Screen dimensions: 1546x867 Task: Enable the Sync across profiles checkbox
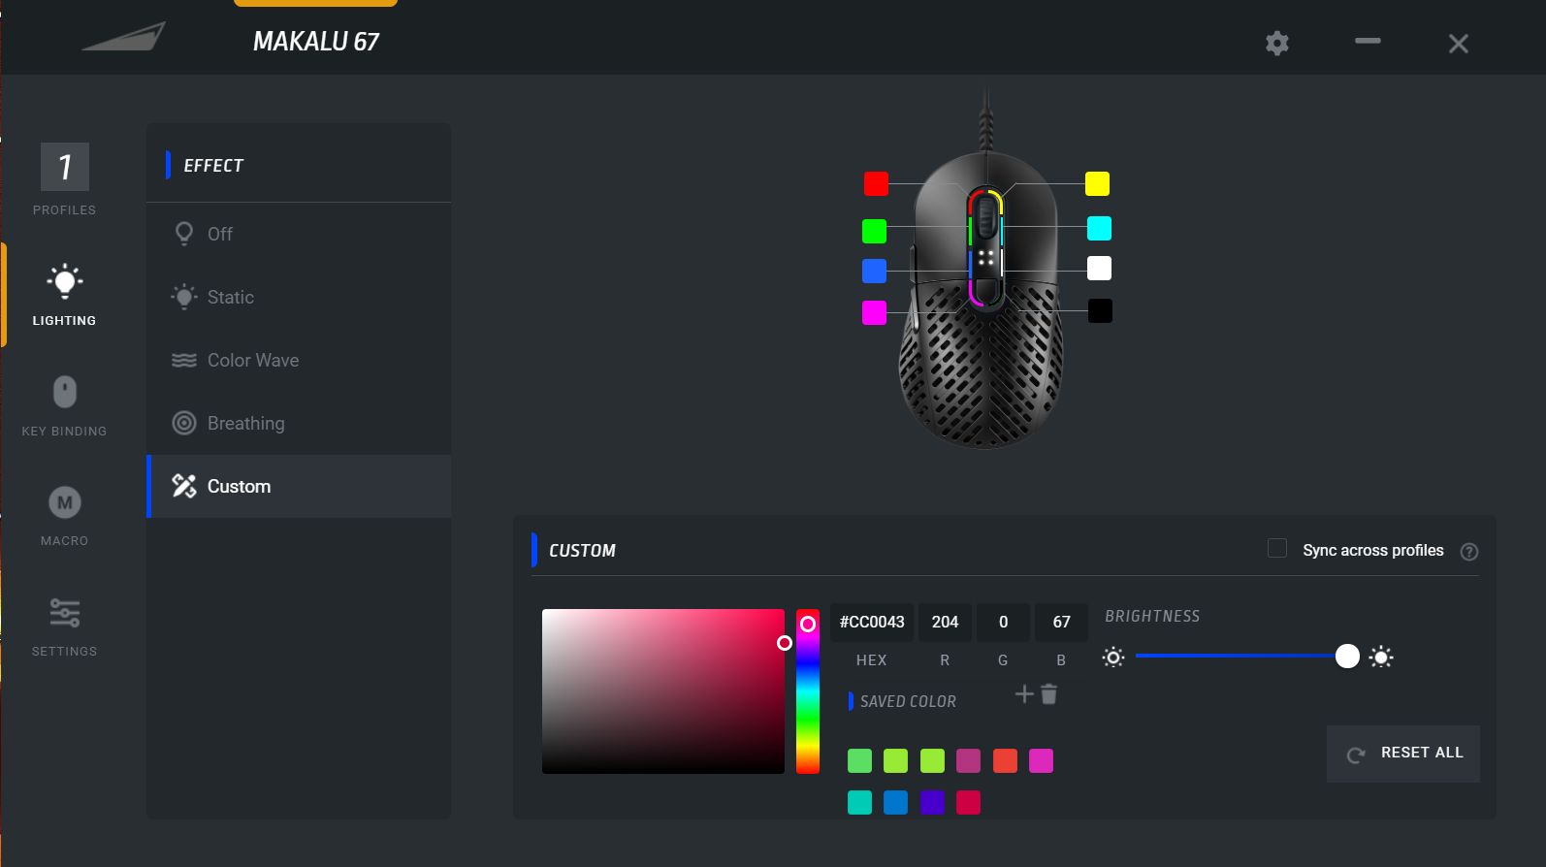coord(1277,549)
